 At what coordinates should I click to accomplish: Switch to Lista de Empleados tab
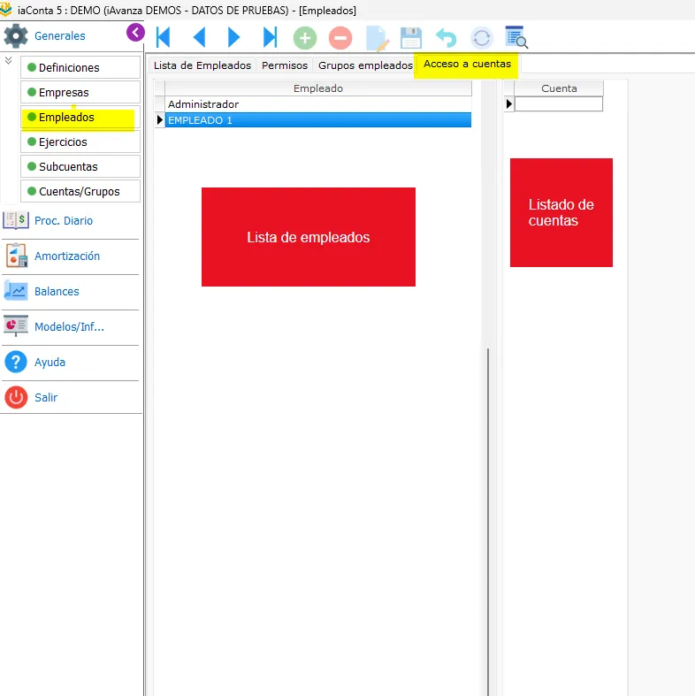[x=202, y=65]
